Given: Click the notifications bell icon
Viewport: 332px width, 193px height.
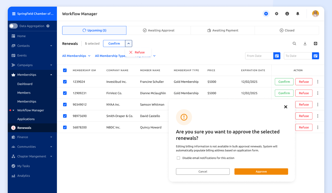Looking at the screenshot, I should [x=298, y=14].
